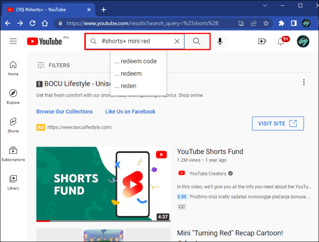Image resolution: width=319 pixels, height=242 pixels.
Task: Click the CC badge under Shorts Fund video
Action: pos(182,207)
